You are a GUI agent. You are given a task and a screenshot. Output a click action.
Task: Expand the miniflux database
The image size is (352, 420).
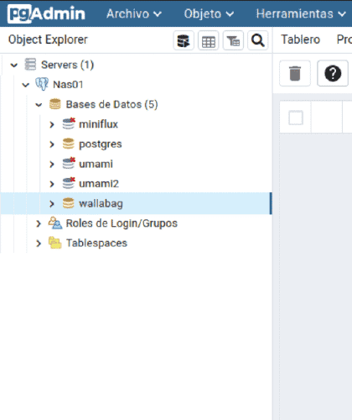52,124
